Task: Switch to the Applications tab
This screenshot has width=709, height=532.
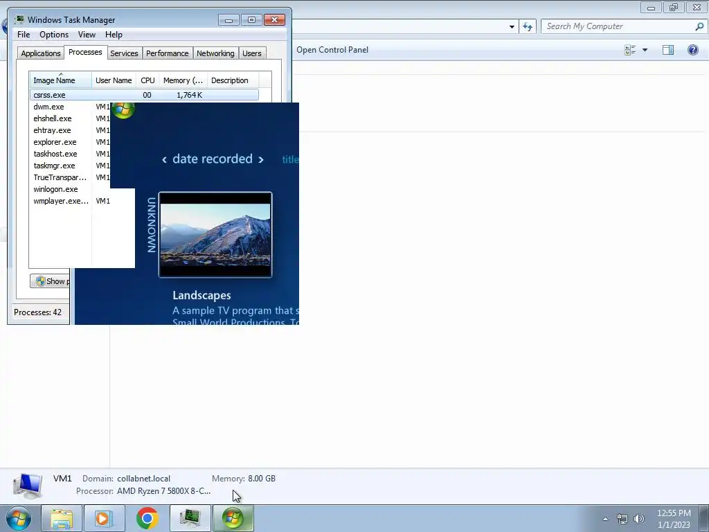Action: 41,53
